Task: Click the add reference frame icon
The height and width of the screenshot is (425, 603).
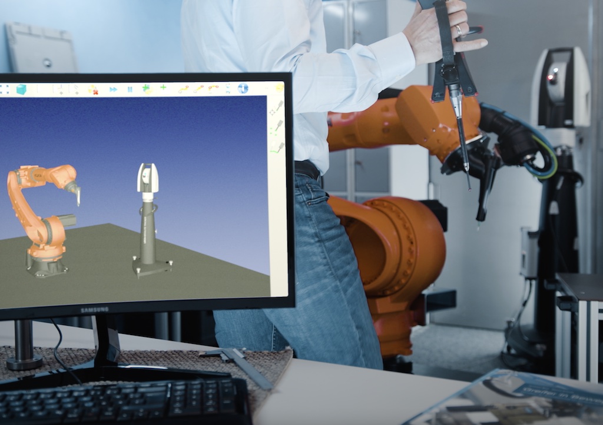Action: pyautogui.click(x=59, y=89)
